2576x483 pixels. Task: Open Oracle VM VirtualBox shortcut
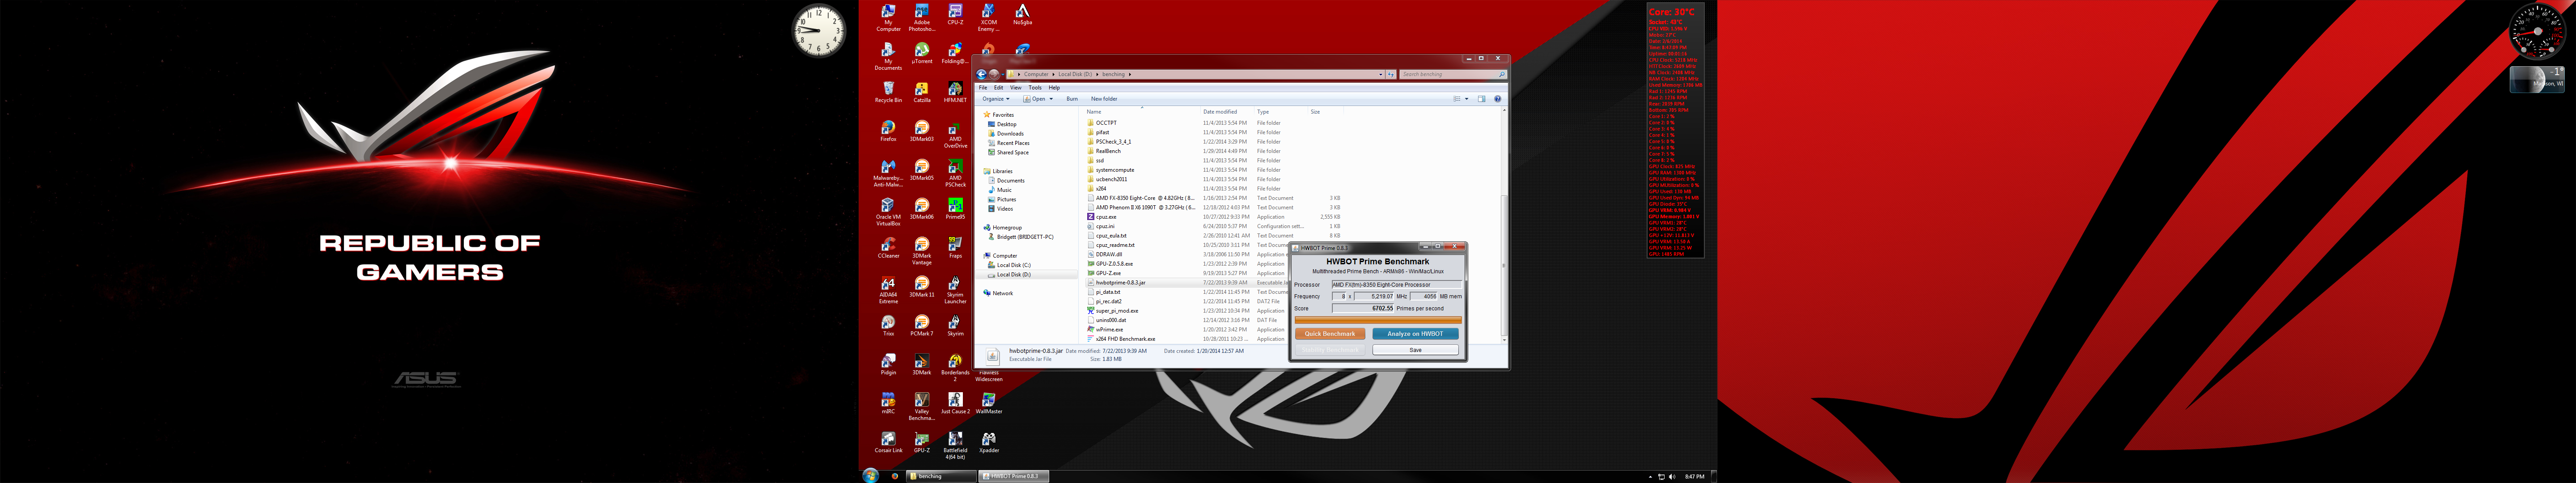point(888,213)
